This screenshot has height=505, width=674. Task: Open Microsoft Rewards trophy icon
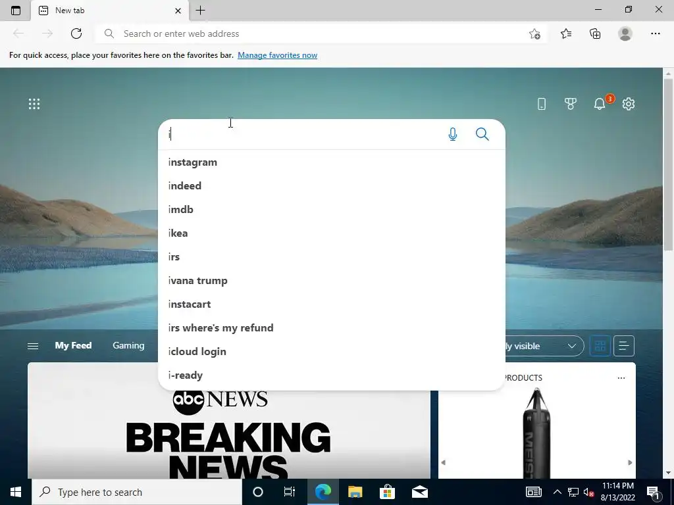(x=571, y=104)
